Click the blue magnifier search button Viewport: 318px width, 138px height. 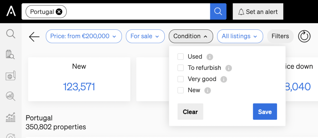pos(218,11)
